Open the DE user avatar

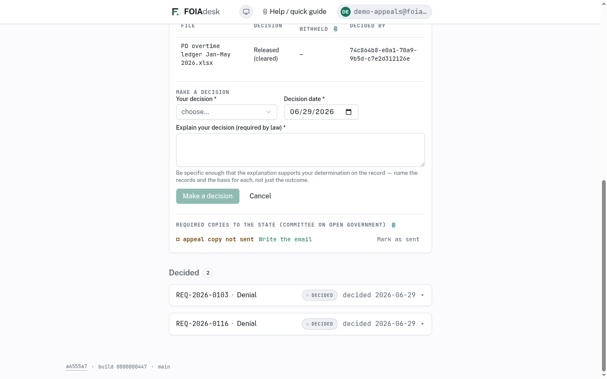click(x=346, y=12)
